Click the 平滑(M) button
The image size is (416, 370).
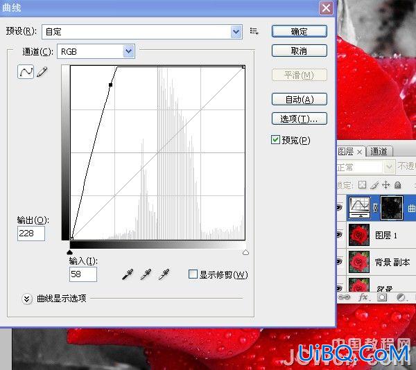300,75
